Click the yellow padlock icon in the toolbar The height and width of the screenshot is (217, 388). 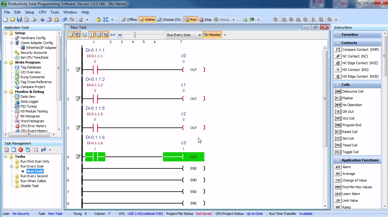point(98,20)
